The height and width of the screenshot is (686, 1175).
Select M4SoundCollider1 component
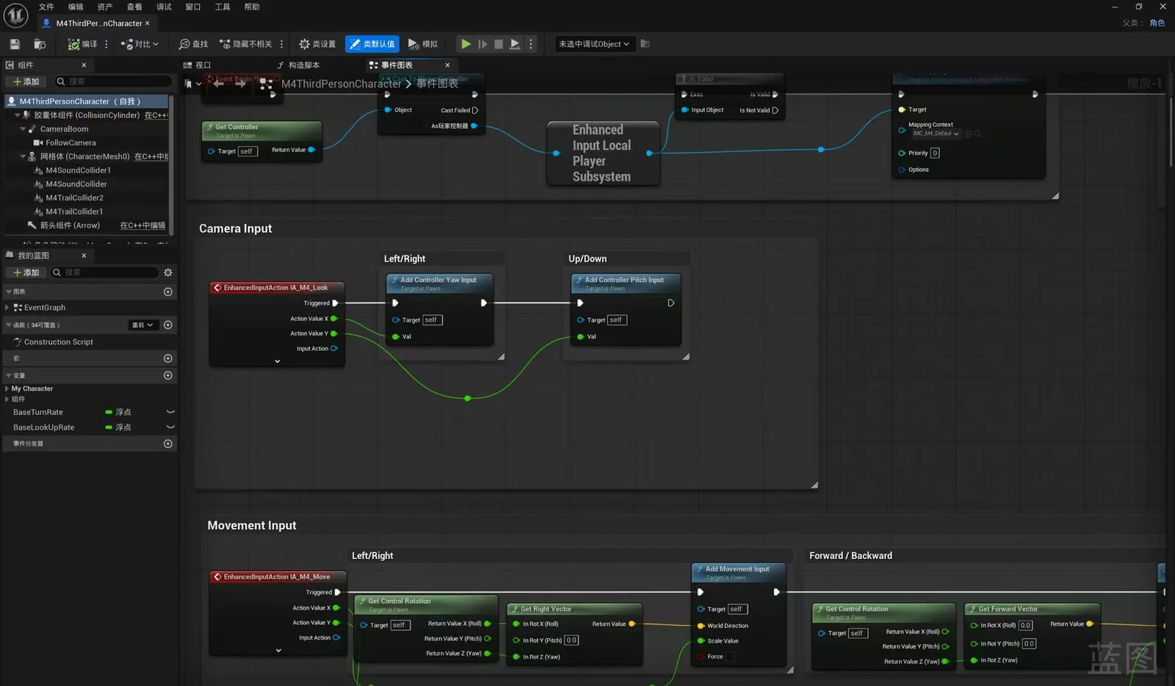coord(78,170)
